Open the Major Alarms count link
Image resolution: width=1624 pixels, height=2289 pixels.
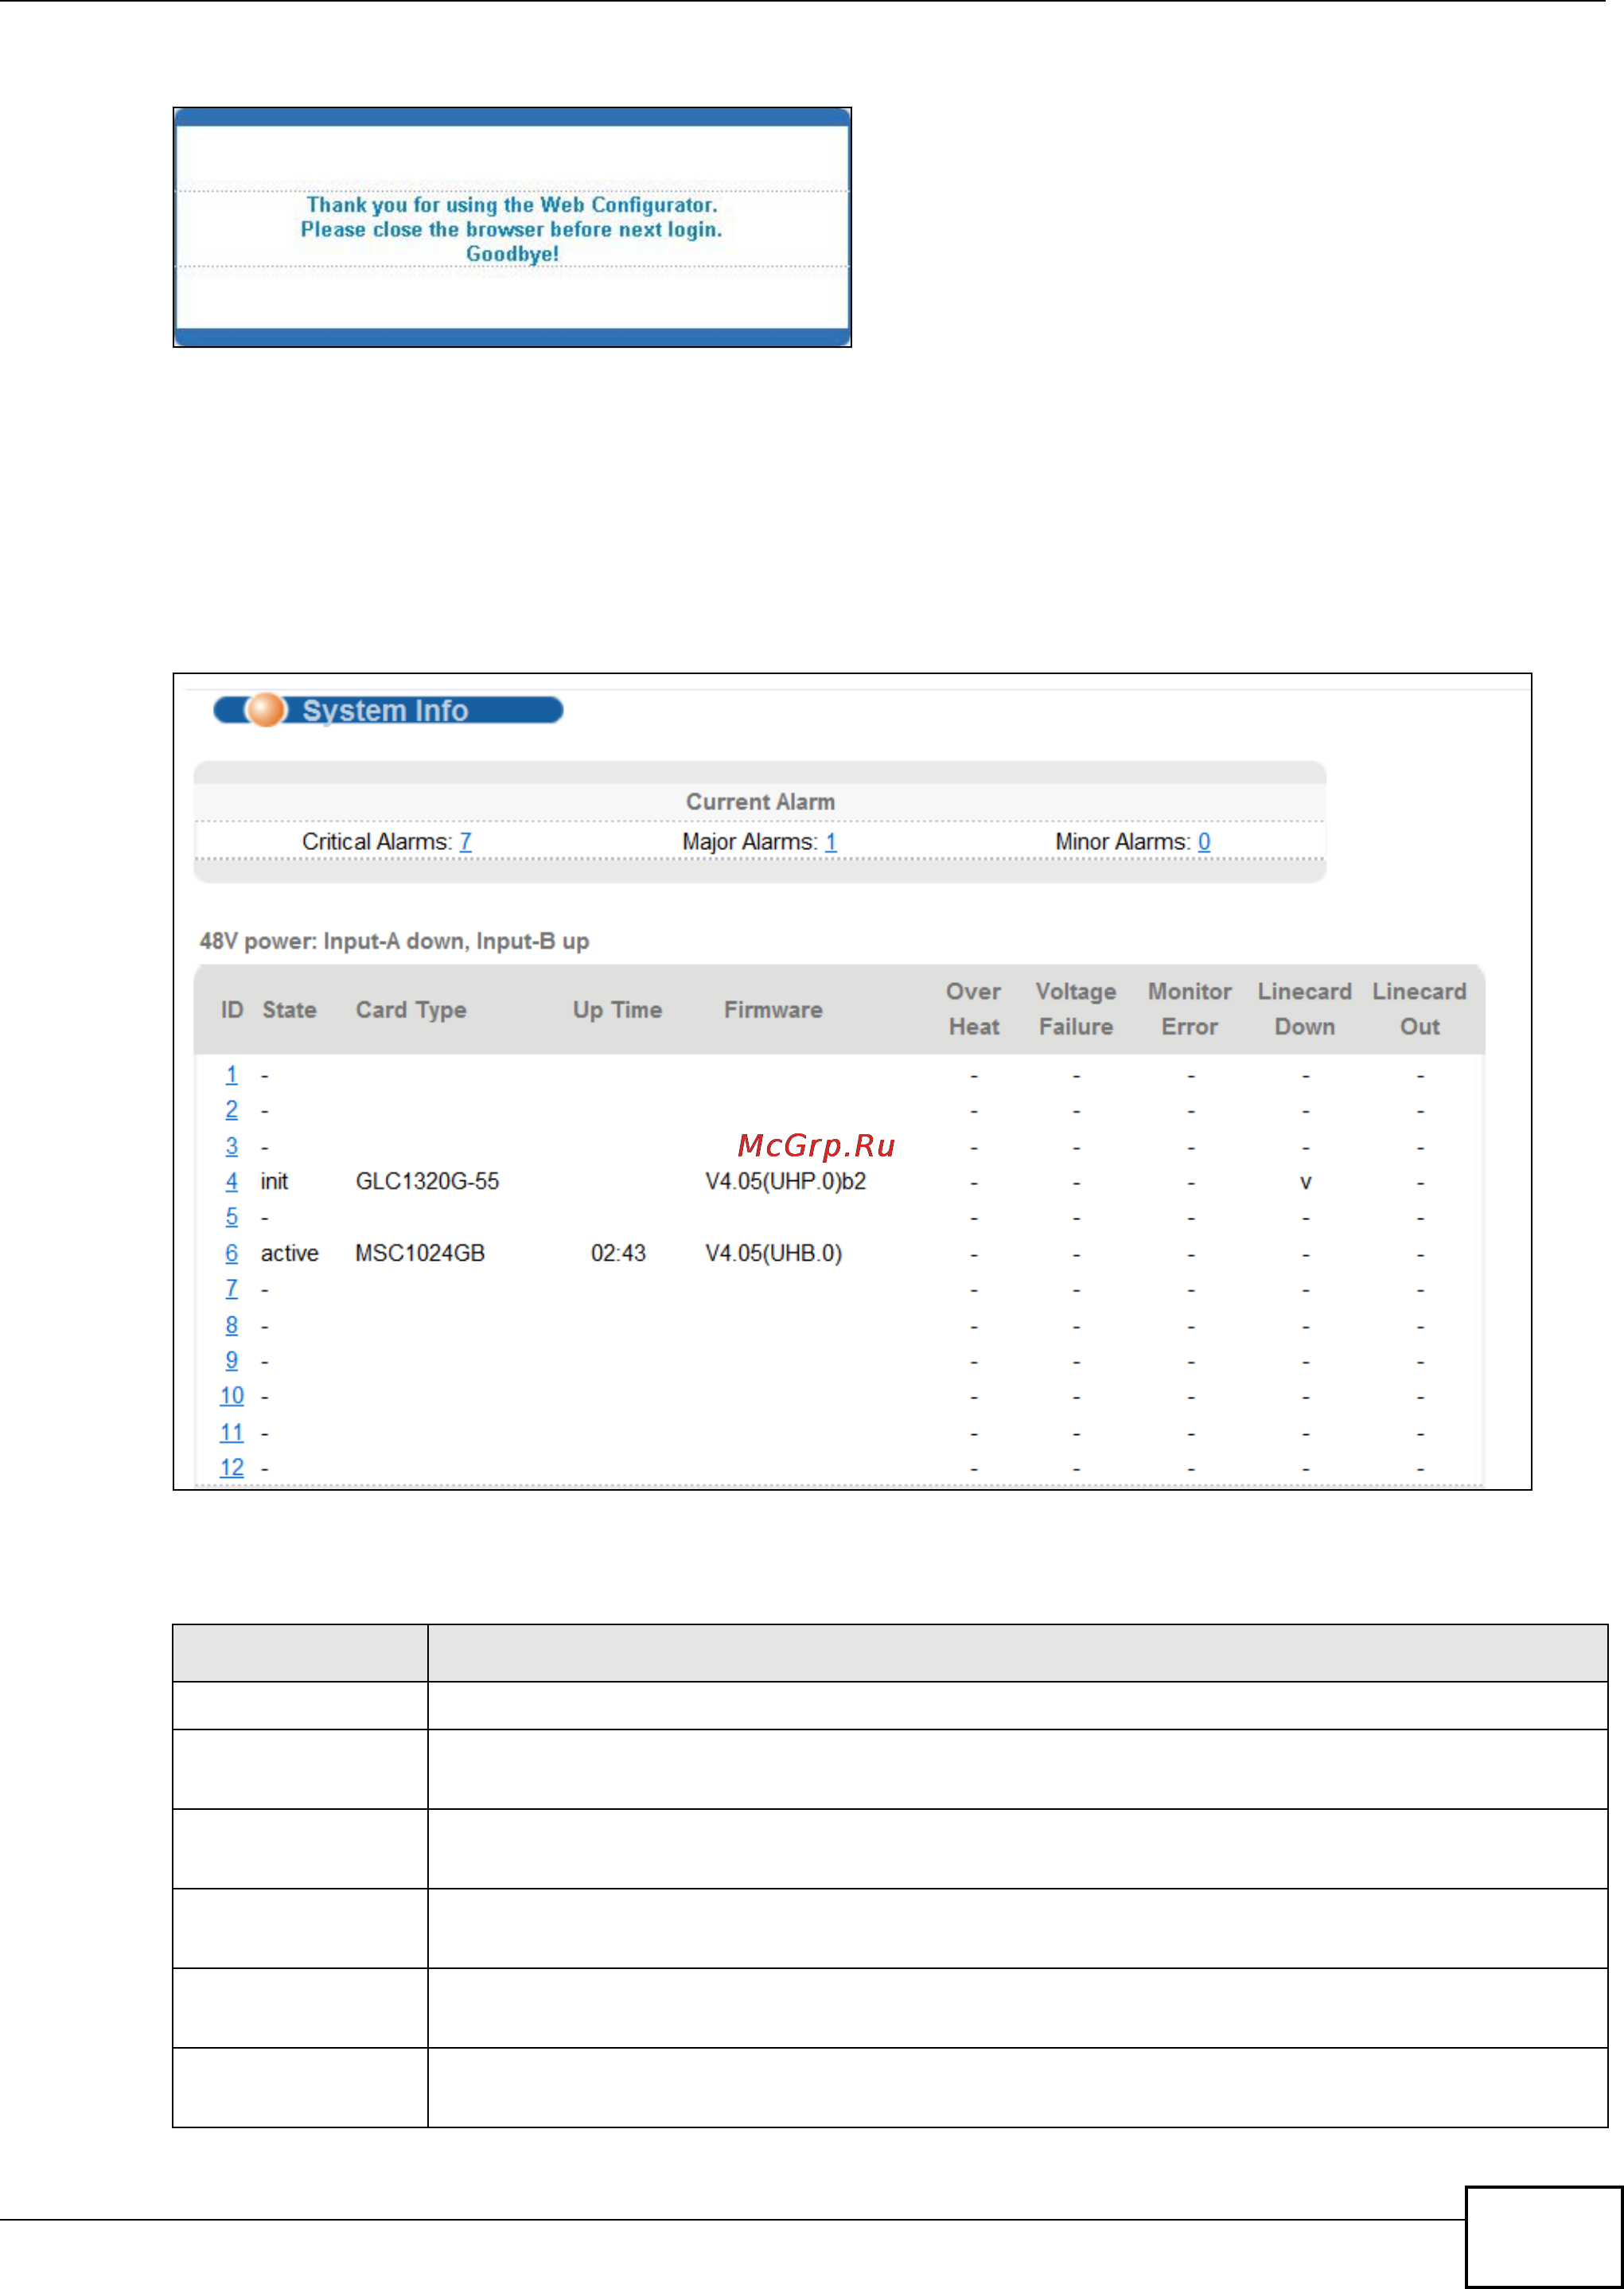pos(830,842)
